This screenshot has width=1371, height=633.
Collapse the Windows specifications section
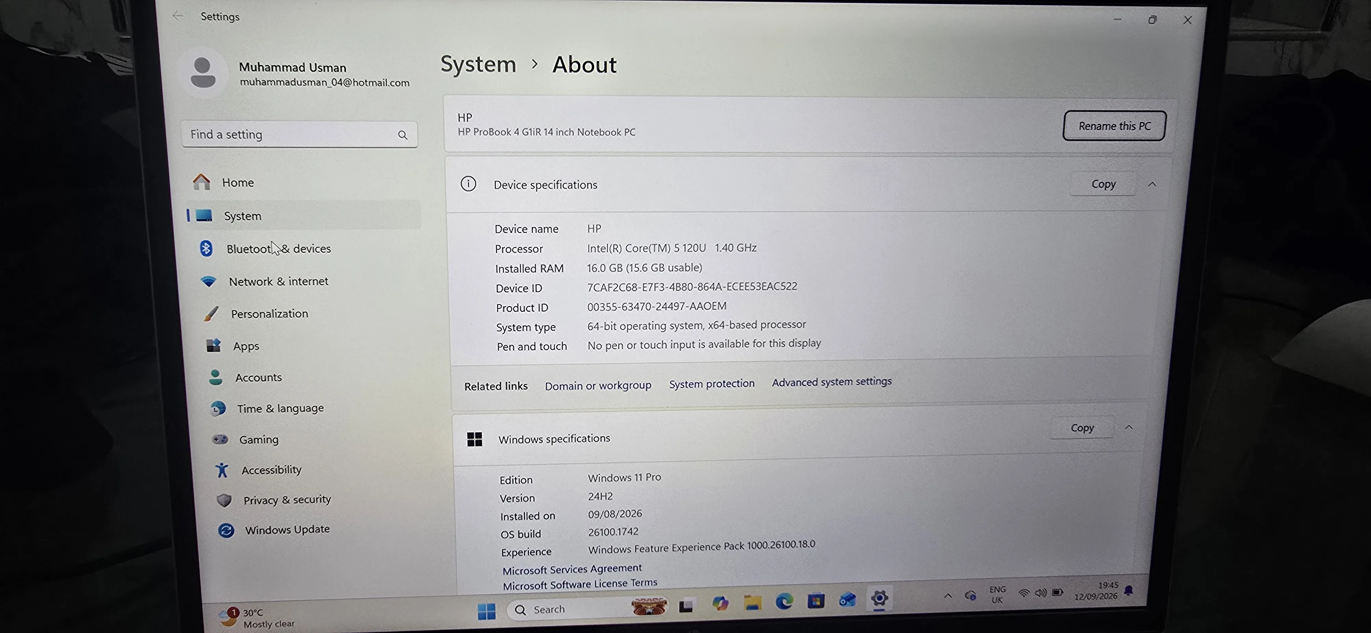point(1129,427)
